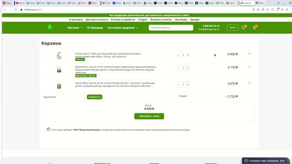
Task: Open Отзывы и заработок page
Action: click(123, 20)
